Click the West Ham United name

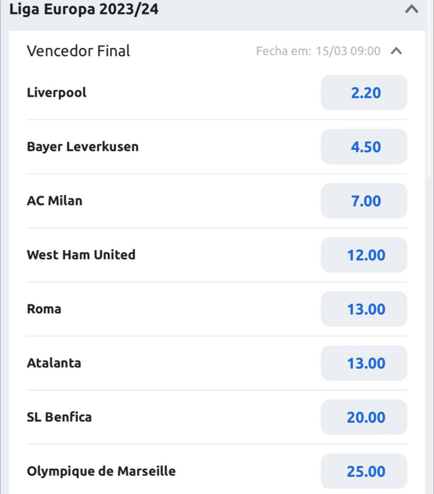(x=81, y=255)
